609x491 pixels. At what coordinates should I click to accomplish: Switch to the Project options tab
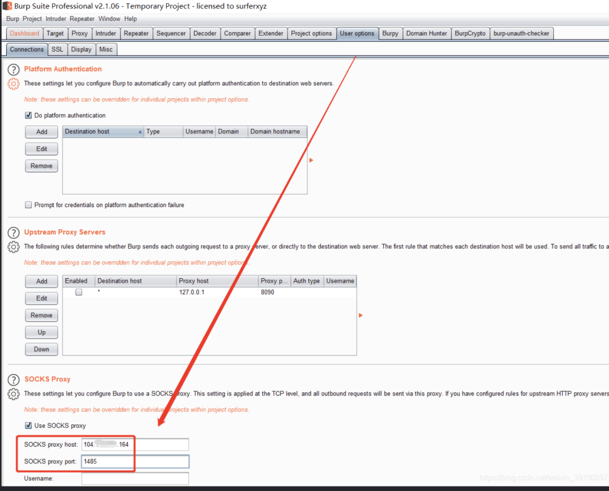click(x=311, y=33)
